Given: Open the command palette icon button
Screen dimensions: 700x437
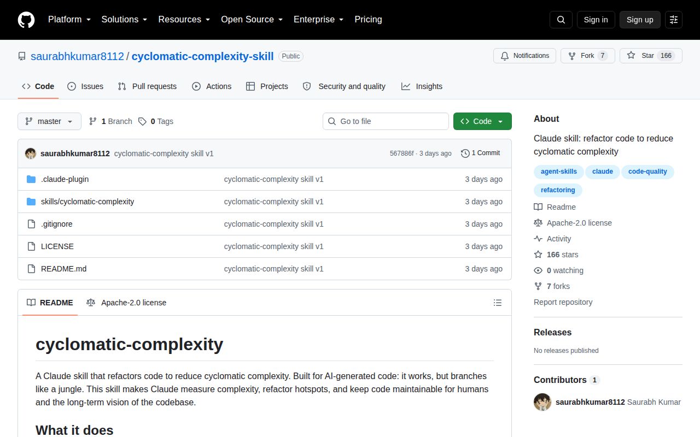Looking at the screenshot, I should (x=674, y=20).
